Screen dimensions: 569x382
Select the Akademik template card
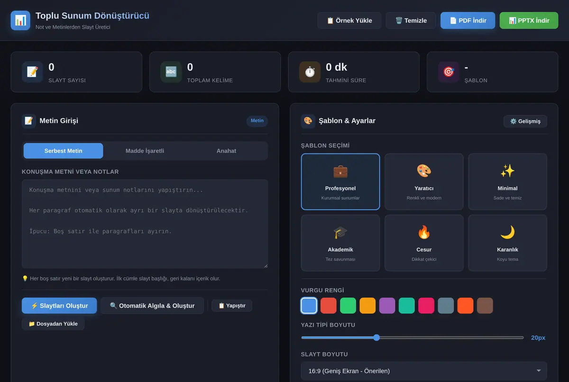click(340, 243)
